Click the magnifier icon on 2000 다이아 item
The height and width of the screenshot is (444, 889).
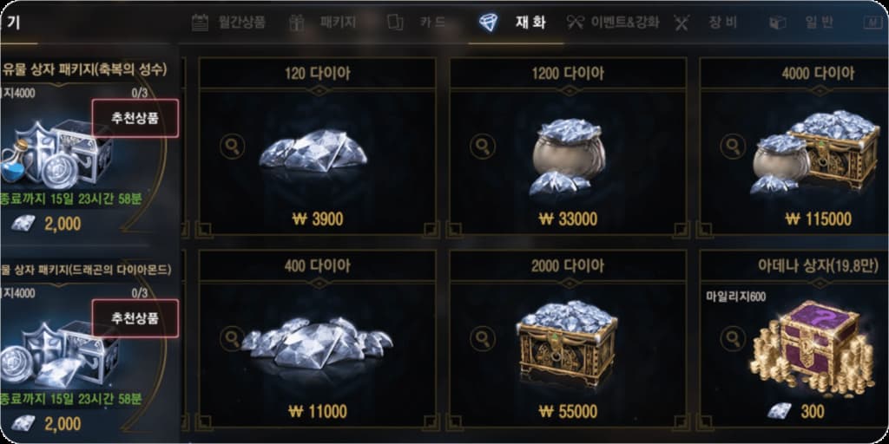coord(483,339)
